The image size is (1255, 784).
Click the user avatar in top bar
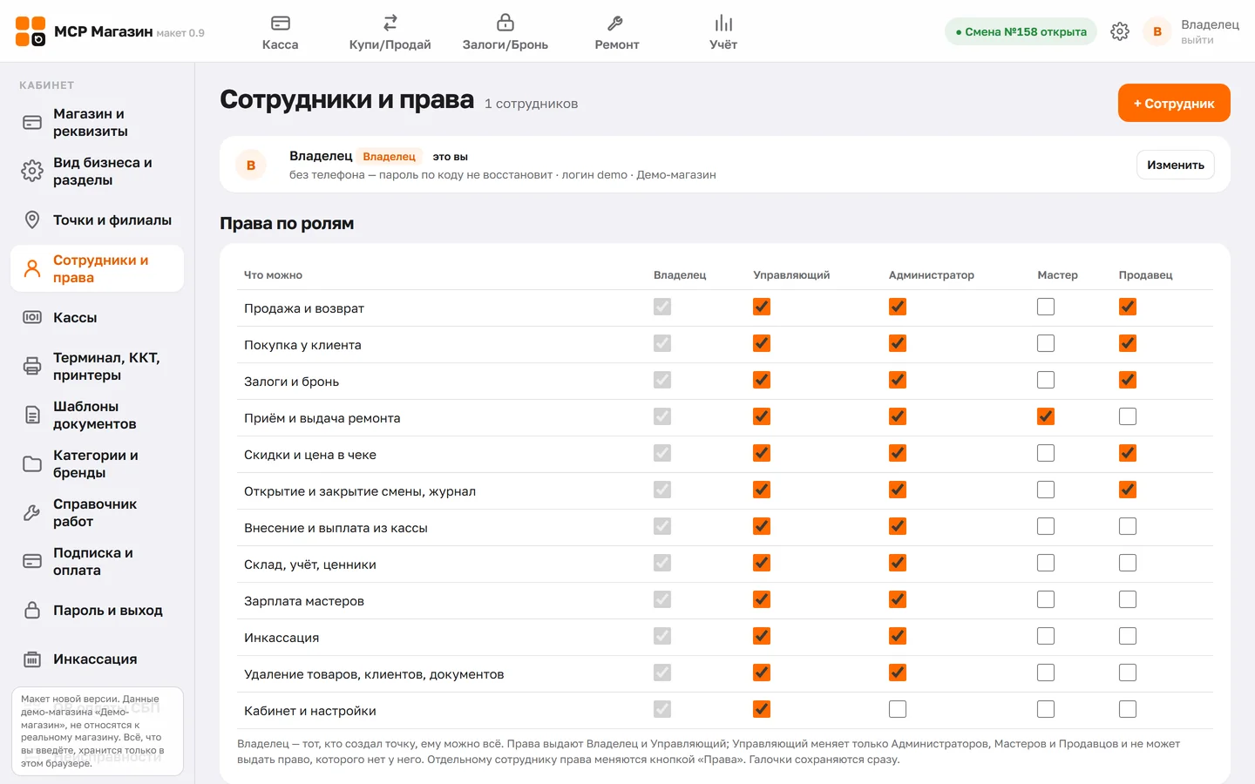(1157, 31)
